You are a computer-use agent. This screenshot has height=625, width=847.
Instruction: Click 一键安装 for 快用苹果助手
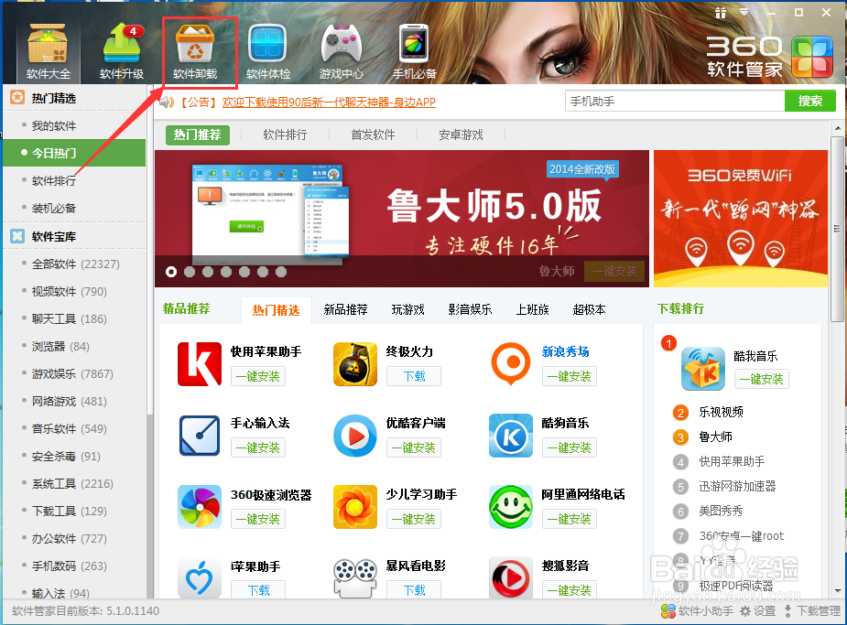258,376
